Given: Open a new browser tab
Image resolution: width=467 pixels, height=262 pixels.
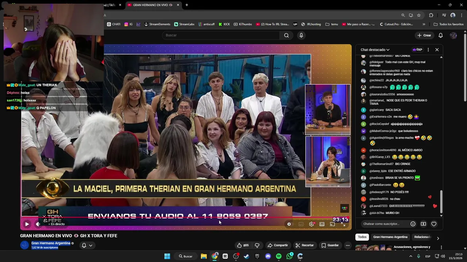Looking at the screenshot, I should [x=187, y=5].
